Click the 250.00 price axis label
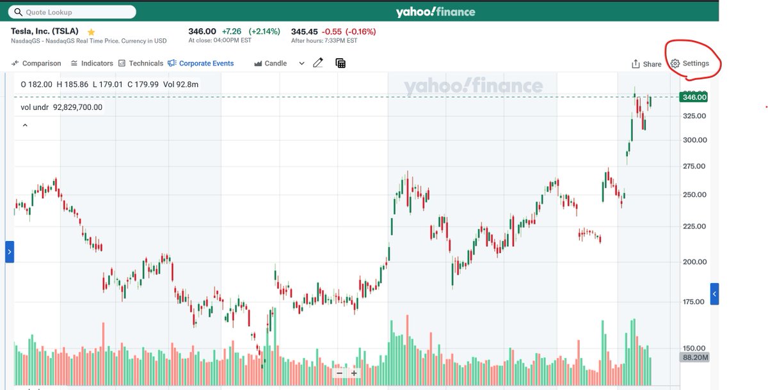The height and width of the screenshot is (390, 768). [x=694, y=195]
